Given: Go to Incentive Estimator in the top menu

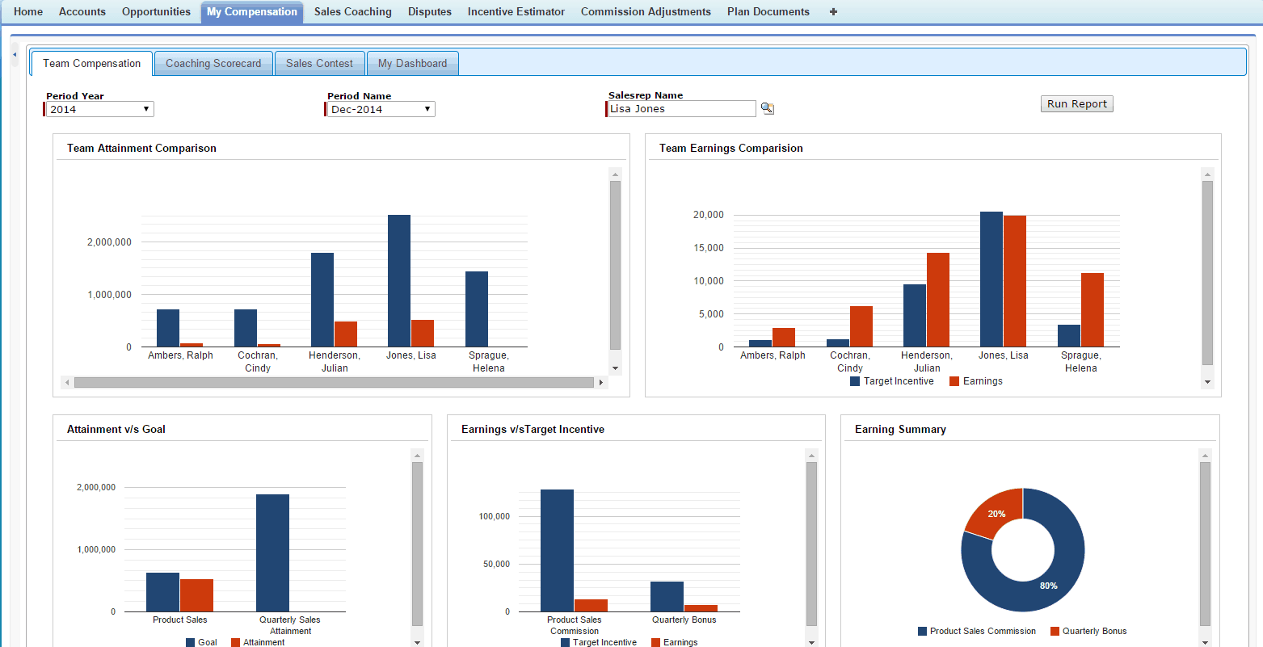Looking at the screenshot, I should [x=516, y=12].
